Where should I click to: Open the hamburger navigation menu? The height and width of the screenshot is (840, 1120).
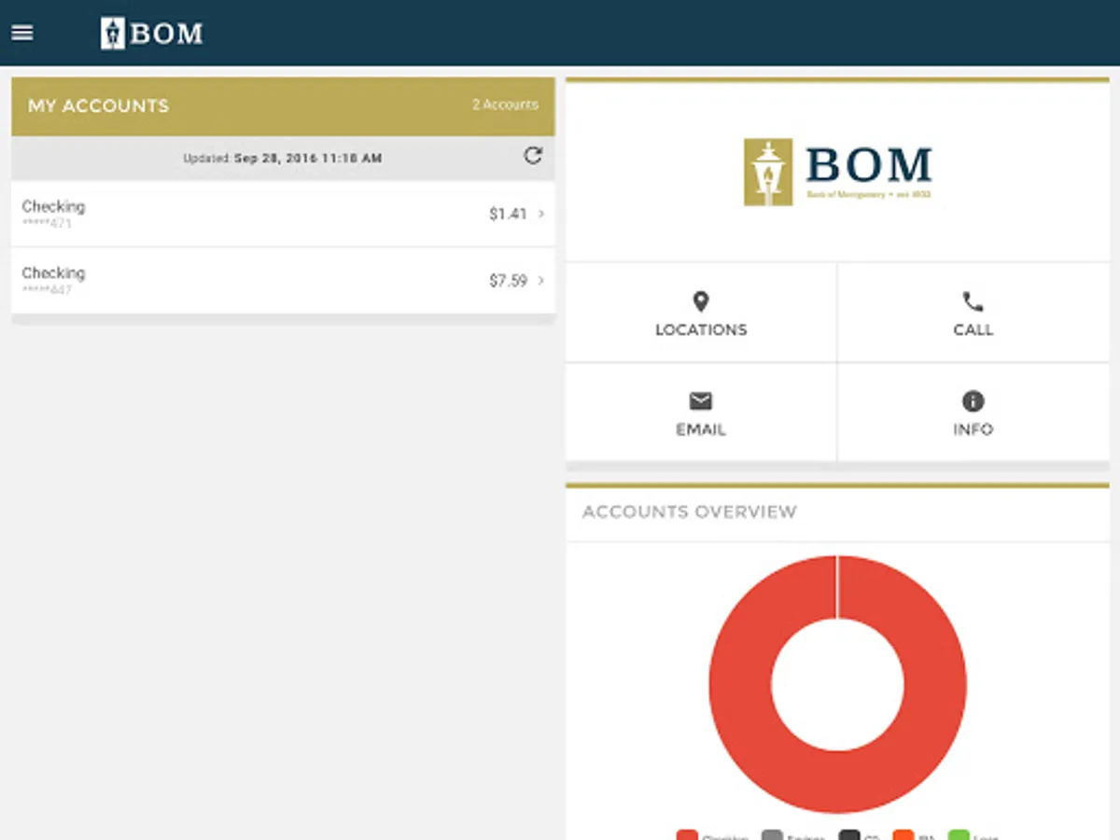click(x=21, y=33)
